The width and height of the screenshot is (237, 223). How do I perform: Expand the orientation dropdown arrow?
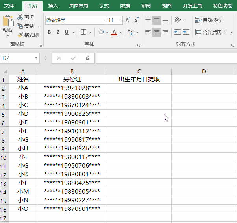click(183, 20)
